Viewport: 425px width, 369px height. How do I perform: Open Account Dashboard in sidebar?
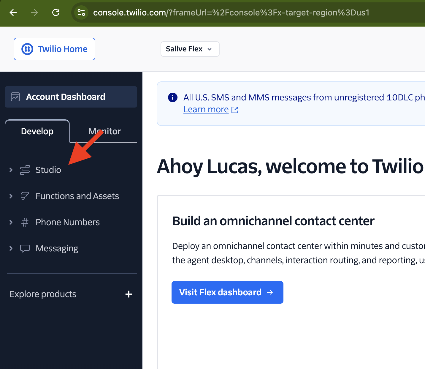click(71, 97)
